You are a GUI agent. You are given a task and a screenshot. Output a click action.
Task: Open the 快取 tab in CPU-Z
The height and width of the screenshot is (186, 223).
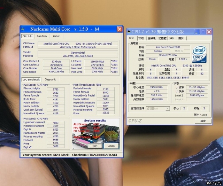point(141,38)
